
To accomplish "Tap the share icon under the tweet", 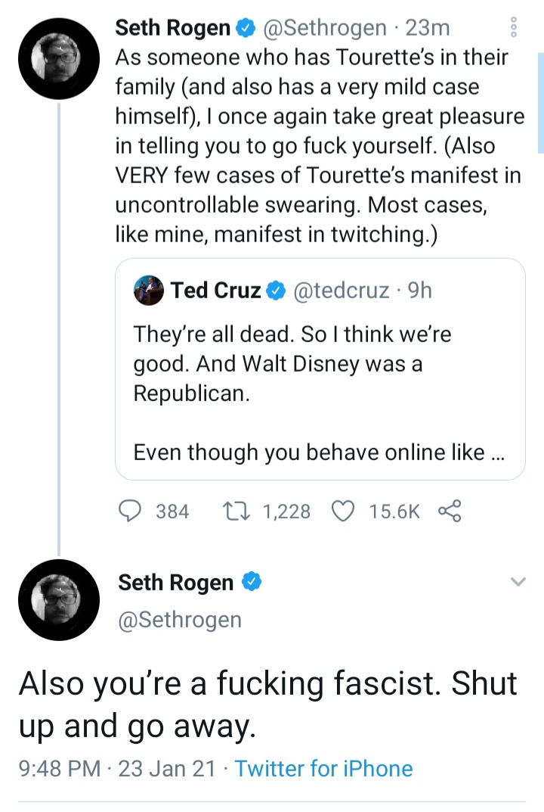I will [449, 512].
